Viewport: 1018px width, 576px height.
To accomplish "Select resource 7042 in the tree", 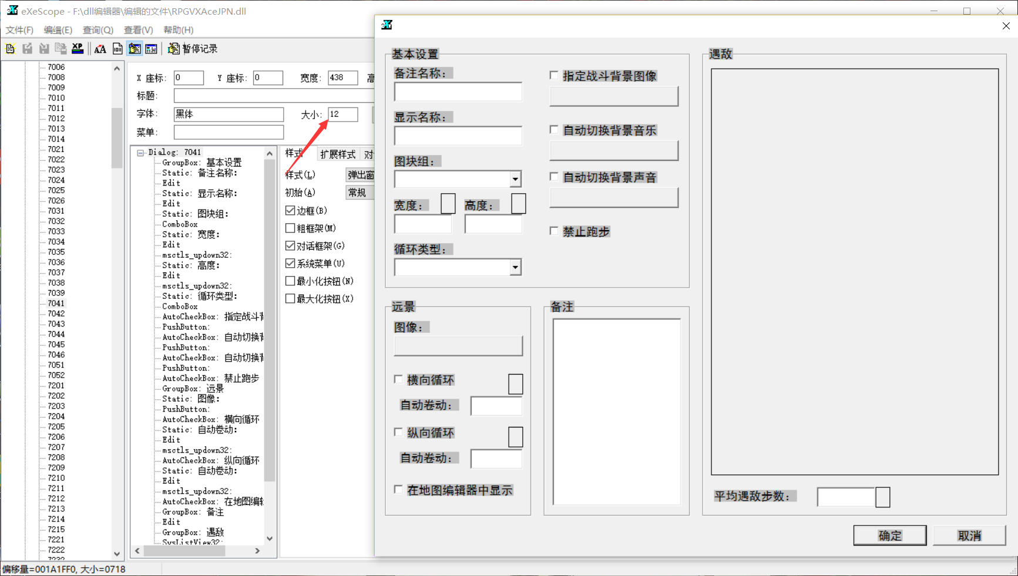I will 56,314.
